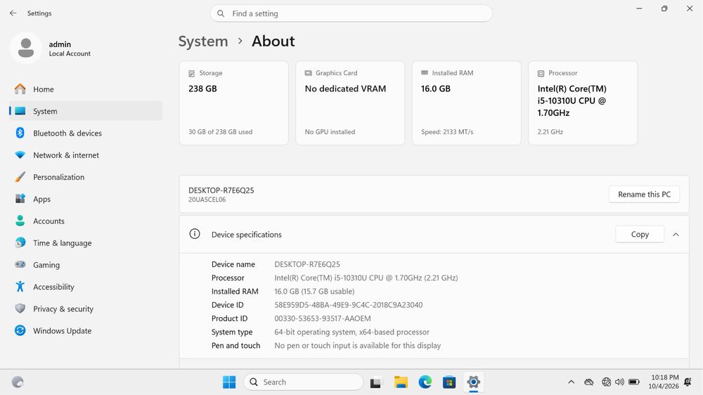This screenshot has height=395, width=703.
Task: Click the Settings gear in the taskbar
Action: [473, 382]
